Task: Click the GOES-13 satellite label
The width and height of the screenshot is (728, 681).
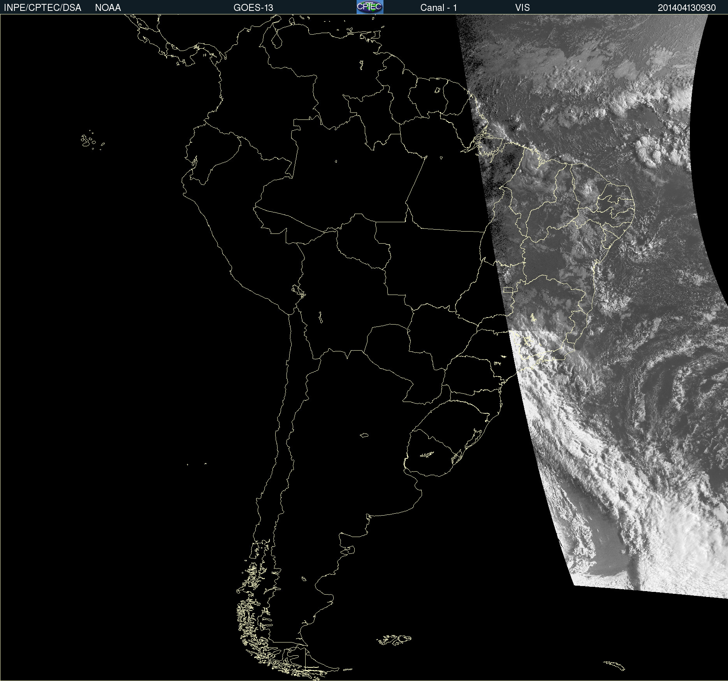Action: click(253, 8)
